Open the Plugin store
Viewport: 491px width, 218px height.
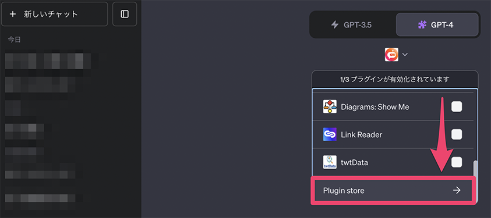coord(393,190)
